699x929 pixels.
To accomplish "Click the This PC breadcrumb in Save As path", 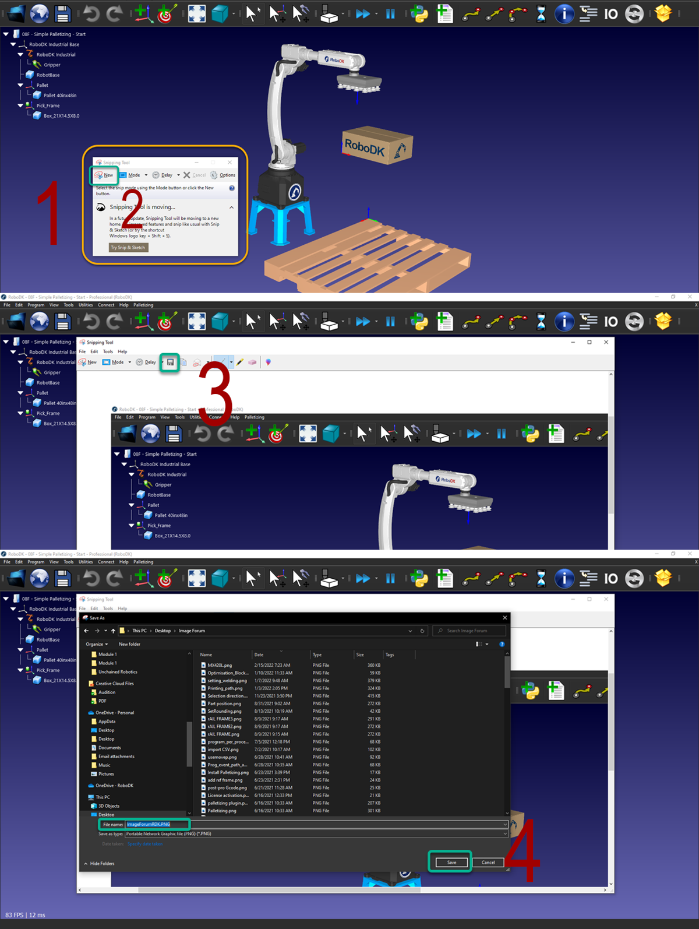I will [139, 631].
